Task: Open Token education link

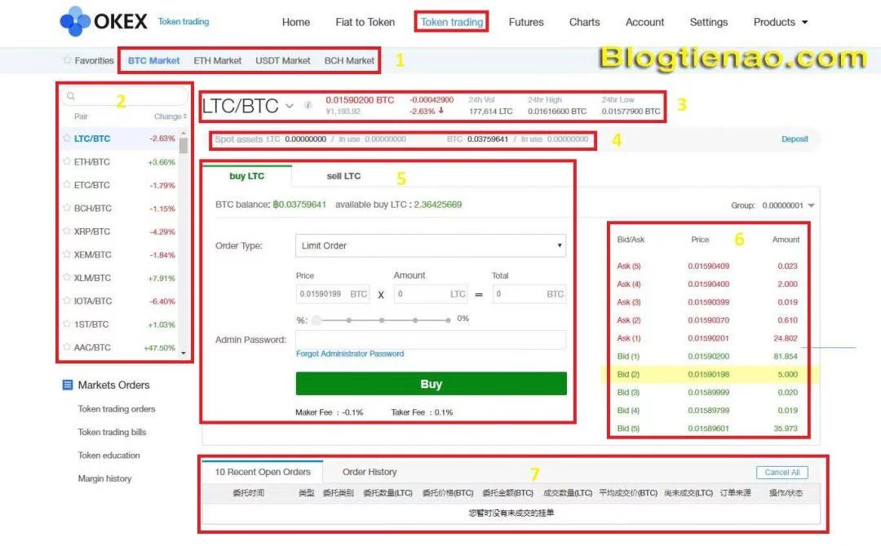Action: pyautogui.click(x=108, y=455)
